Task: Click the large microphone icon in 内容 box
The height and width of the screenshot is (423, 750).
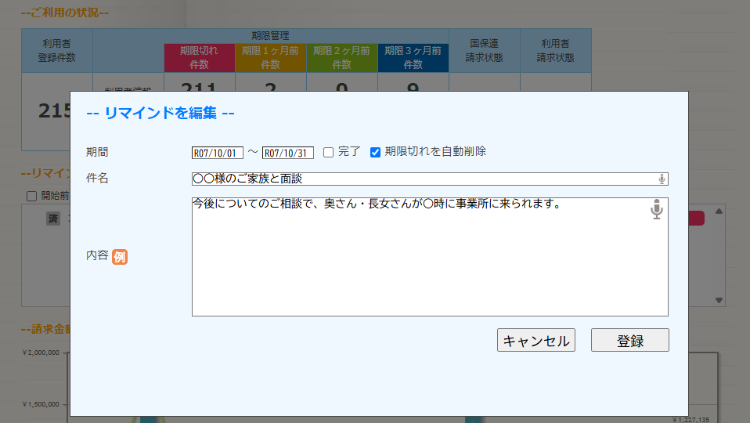Action: (657, 210)
